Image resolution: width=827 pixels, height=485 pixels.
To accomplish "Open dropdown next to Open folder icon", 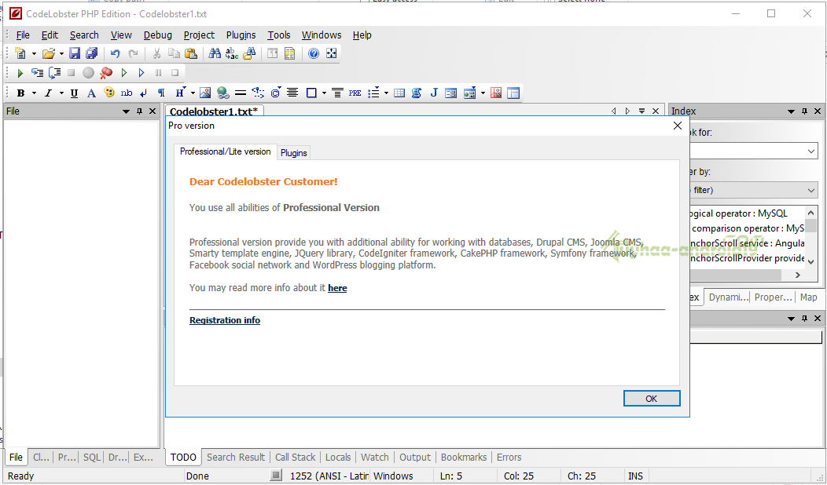I will click(61, 53).
